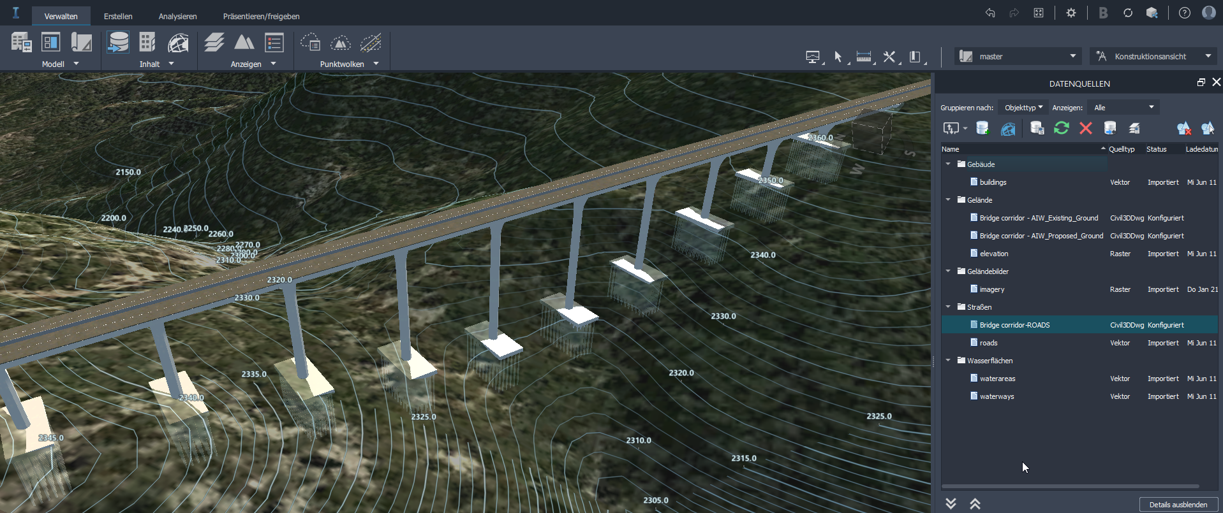Expand the Inhalt group dropdown
This screenshot has height=513, width=1223.
[171, 64]
